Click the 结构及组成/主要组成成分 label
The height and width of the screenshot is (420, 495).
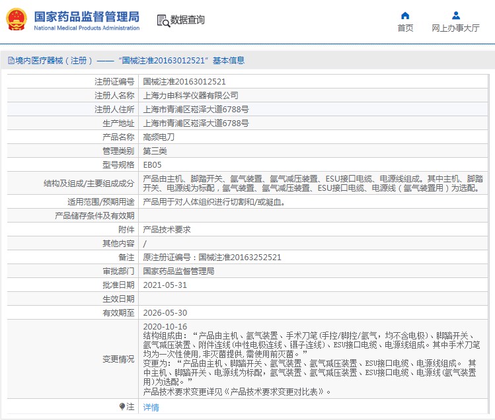point(89,184)
